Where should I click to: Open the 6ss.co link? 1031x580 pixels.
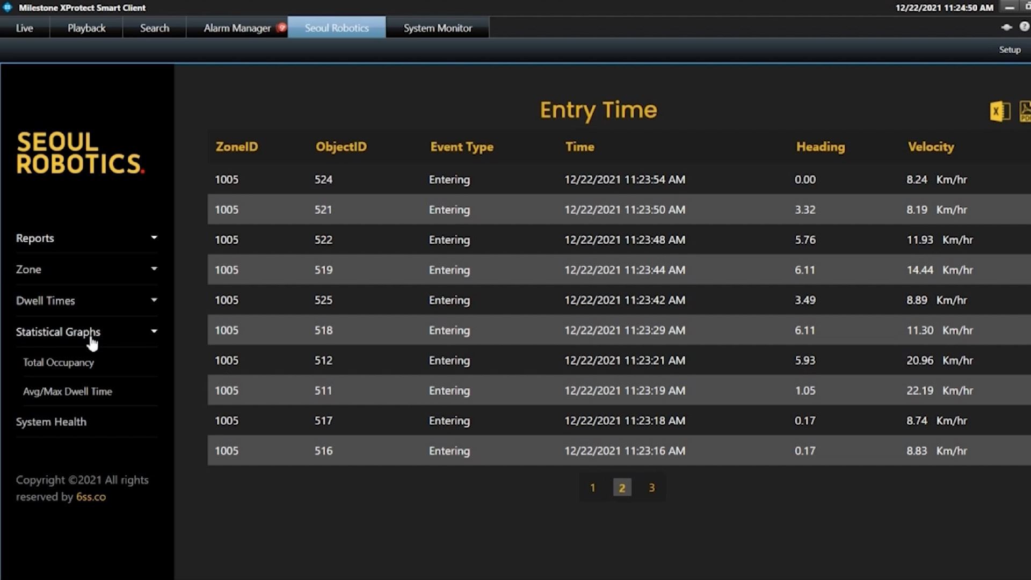click(x=91, y=497)
